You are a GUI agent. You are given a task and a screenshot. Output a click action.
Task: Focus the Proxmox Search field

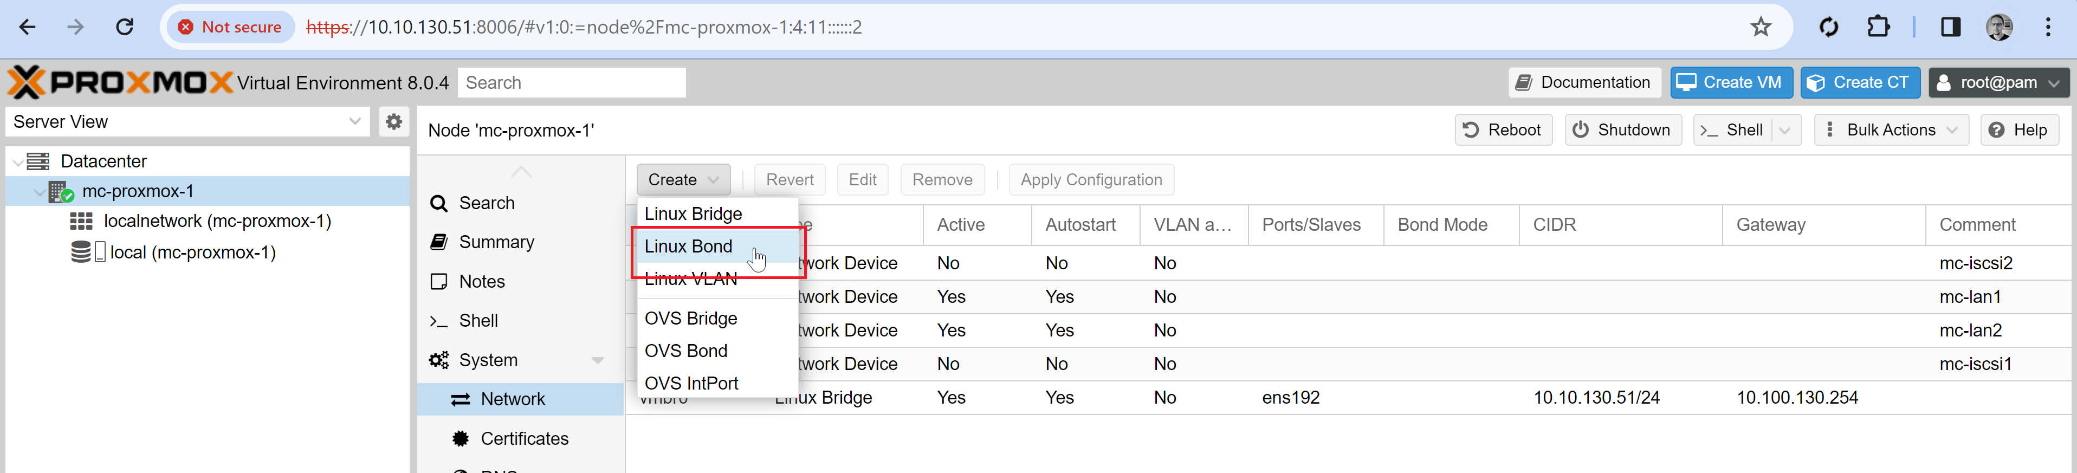point(572,82)
